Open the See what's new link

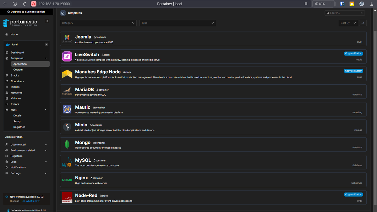[30, 201]
